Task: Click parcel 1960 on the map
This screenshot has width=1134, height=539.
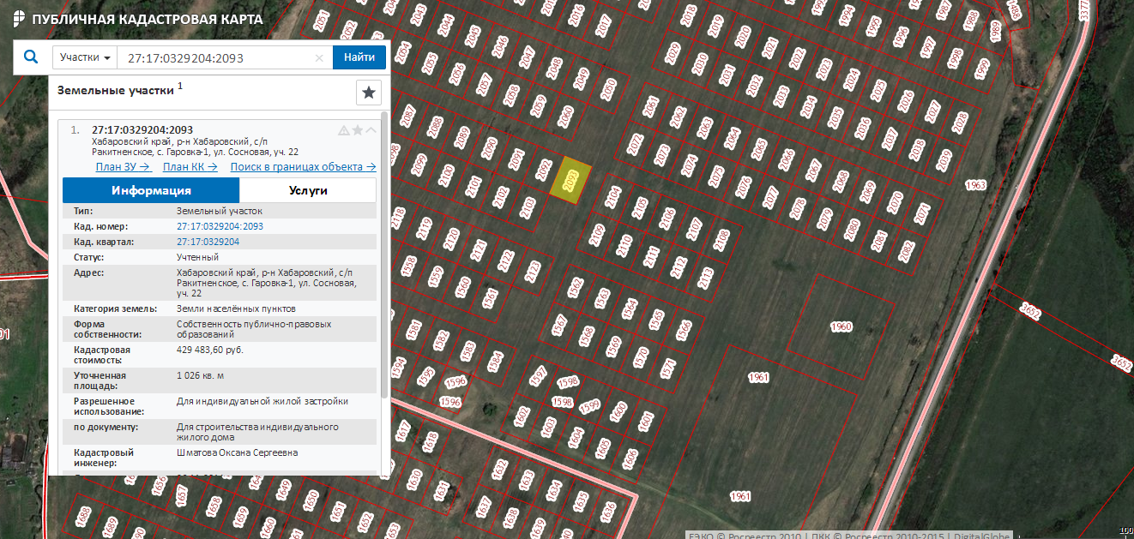Action: pos(841,326)
